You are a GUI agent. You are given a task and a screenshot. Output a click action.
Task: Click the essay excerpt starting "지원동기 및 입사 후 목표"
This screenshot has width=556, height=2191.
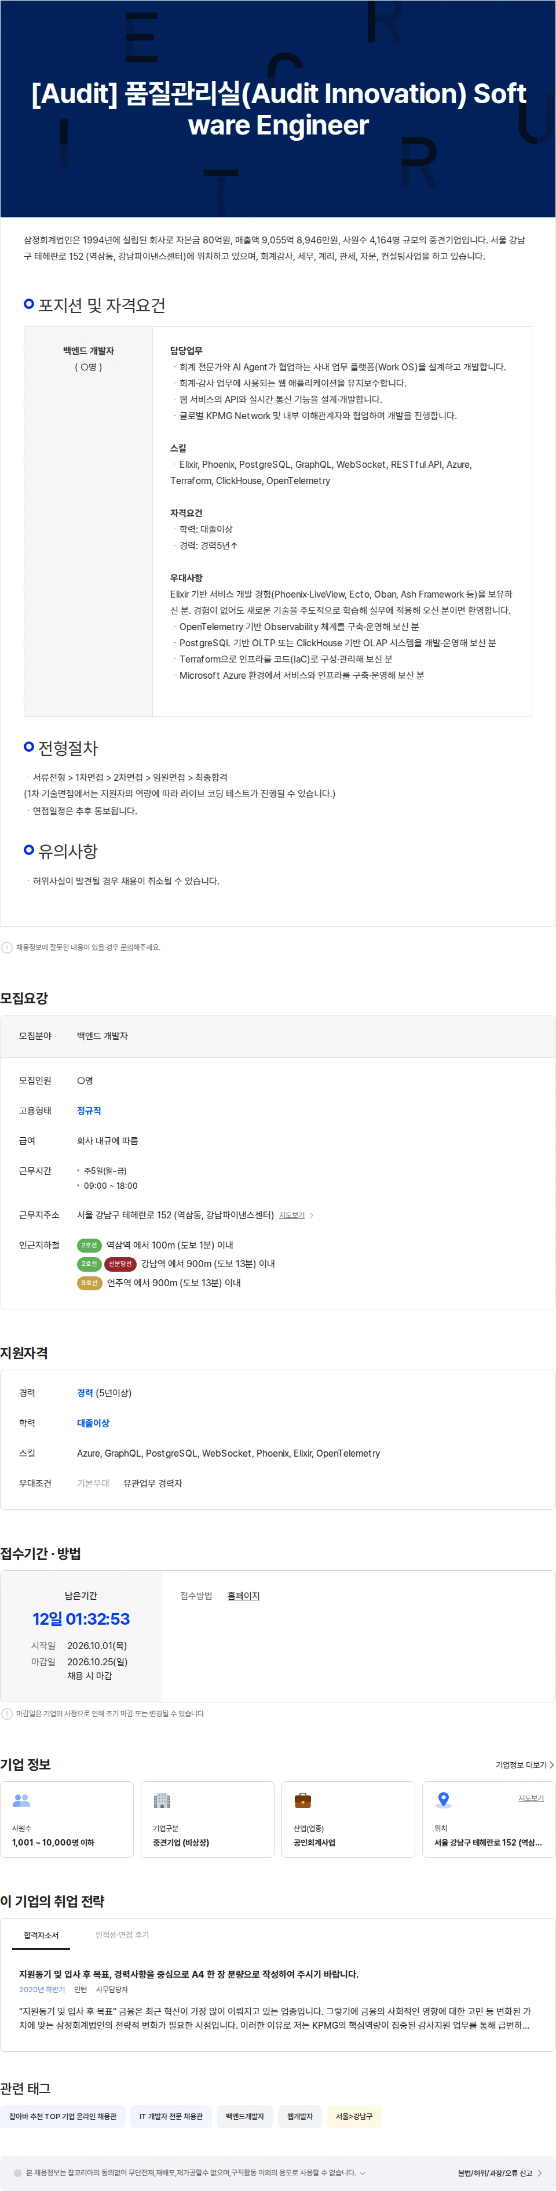[x=275, y=2018]
